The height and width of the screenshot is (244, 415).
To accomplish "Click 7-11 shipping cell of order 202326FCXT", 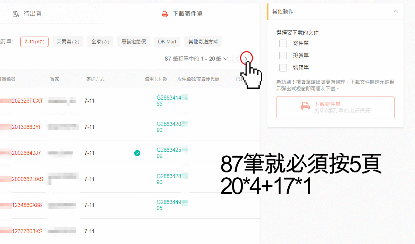I will coord(89,101).
